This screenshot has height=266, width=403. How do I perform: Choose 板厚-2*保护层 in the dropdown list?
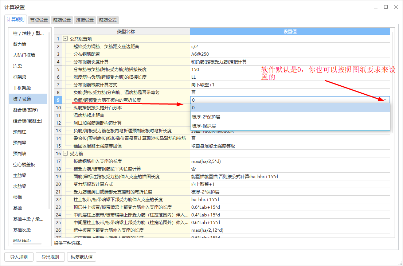290,117
